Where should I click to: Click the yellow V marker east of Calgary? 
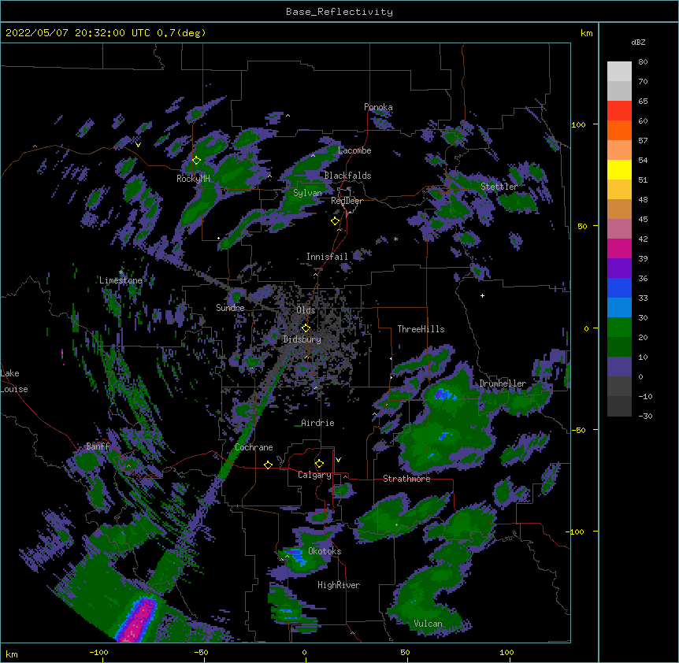(338, 460)
